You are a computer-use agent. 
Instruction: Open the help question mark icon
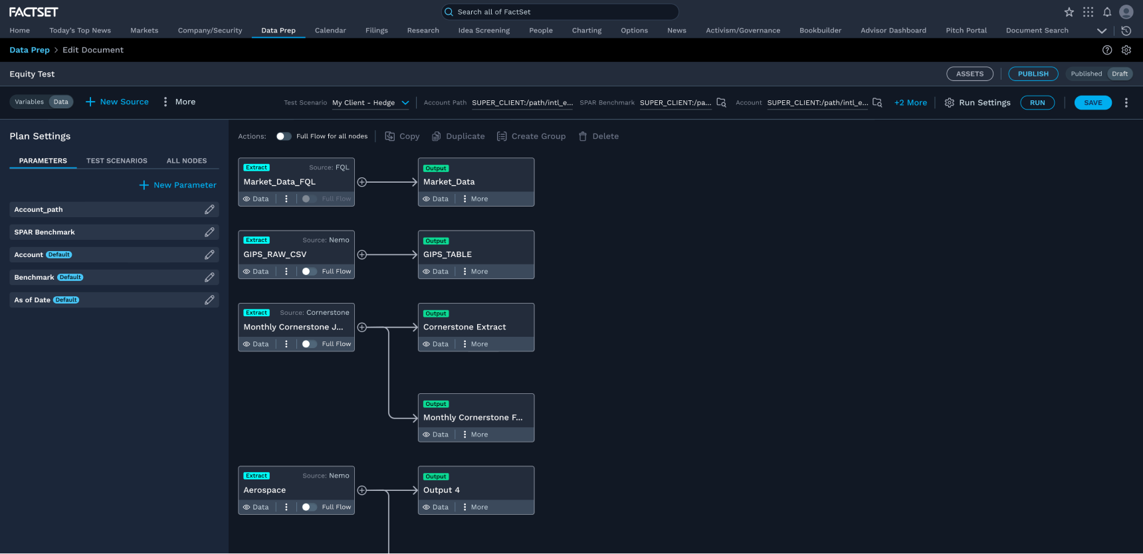click(x=1107, y=50)
